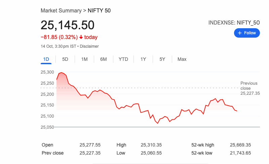Click the 52-wk high value 25,669.35
Screen dimensions: 269x164
[240, 145]
